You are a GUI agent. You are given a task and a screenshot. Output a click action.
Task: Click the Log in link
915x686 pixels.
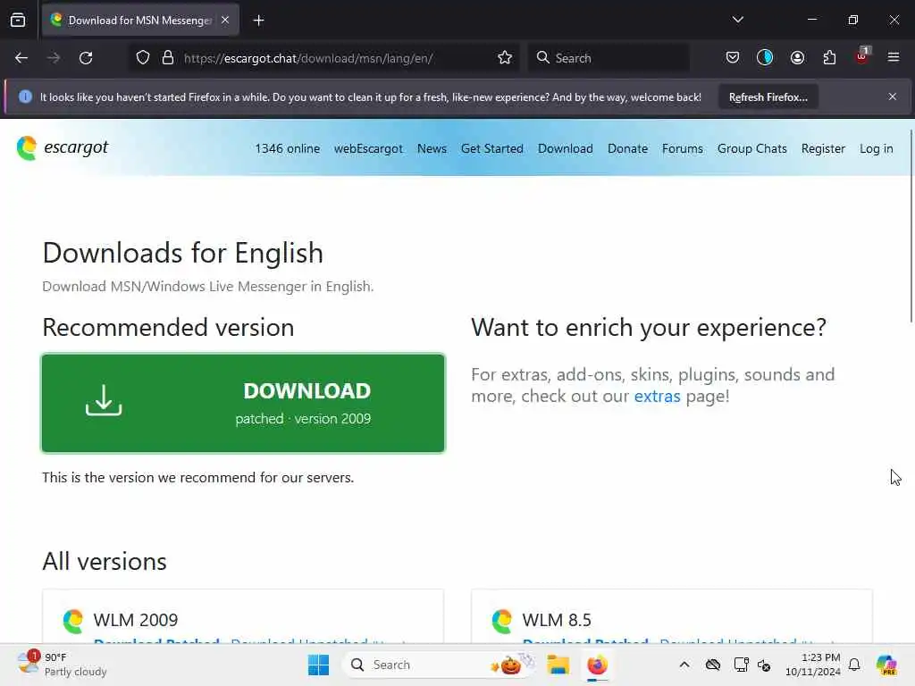point(876,149)
